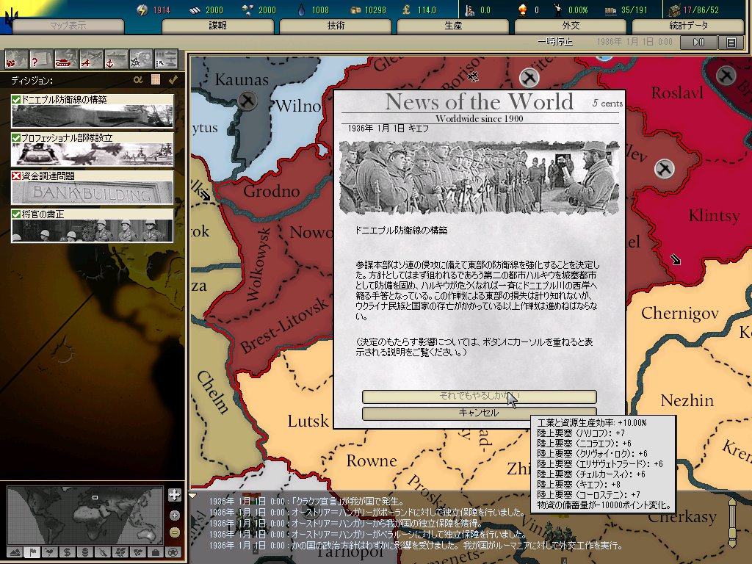Click the soldiers banner of 将官の粛正

pyautogui.click(x=92, y=231)
